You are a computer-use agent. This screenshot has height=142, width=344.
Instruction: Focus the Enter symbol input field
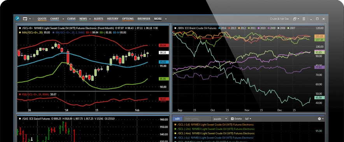[x=197, y=119]
